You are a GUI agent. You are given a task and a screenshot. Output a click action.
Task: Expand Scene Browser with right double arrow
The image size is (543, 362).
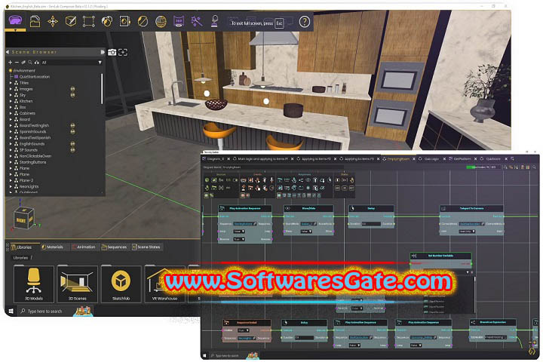[x=103, y=52]
